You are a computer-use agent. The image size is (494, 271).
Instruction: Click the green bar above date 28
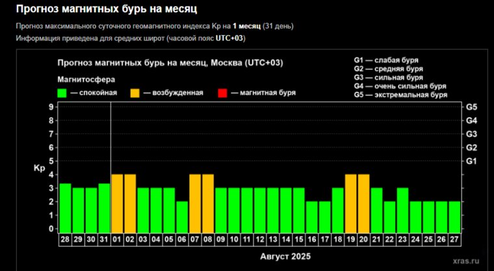click(x=65, y=208)
